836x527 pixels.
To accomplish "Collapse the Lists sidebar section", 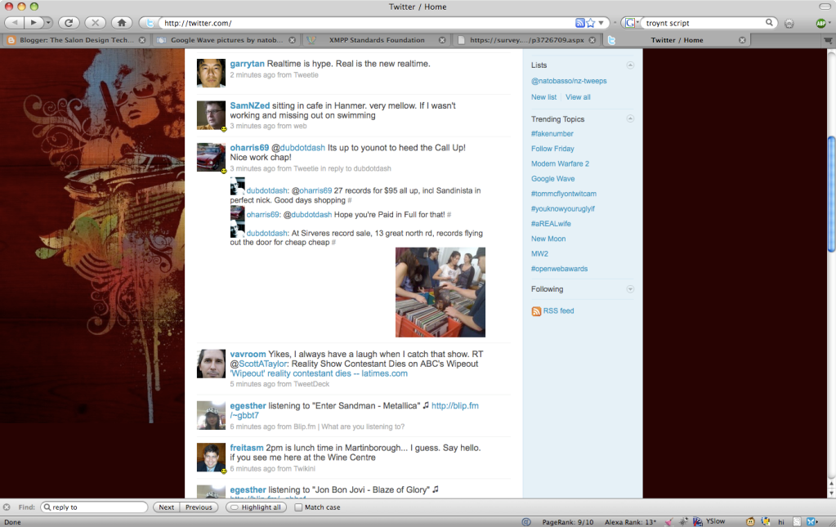I will [630, 65].
